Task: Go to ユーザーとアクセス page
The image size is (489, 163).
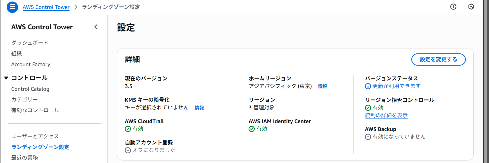Action: coord(35,136)
